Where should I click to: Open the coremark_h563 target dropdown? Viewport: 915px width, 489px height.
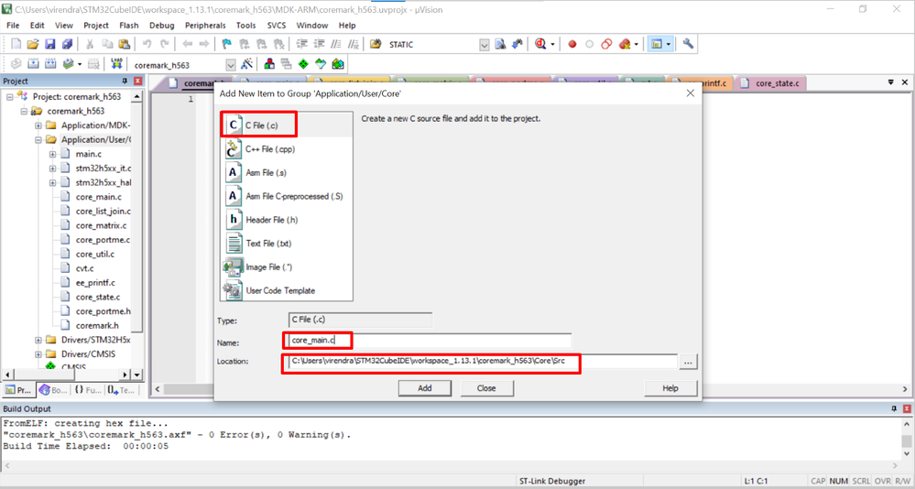coord(231,65)
